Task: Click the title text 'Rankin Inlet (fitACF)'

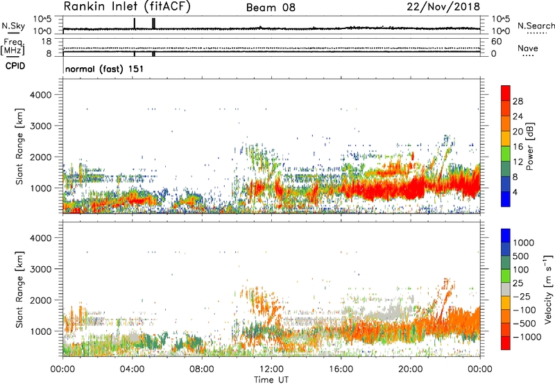Action: pyautogui.click(x=127, y=6)
